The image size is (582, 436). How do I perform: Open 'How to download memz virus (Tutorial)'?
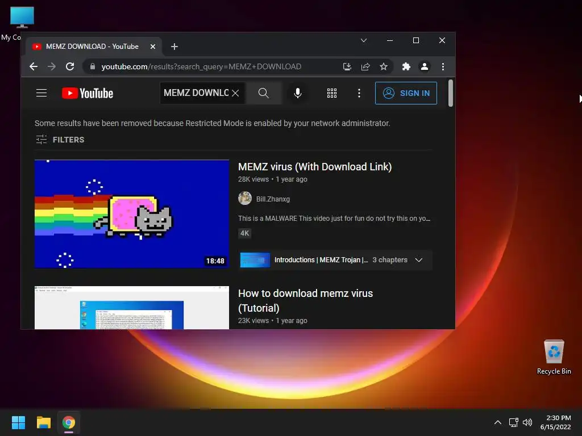click(x=305, y=301)
